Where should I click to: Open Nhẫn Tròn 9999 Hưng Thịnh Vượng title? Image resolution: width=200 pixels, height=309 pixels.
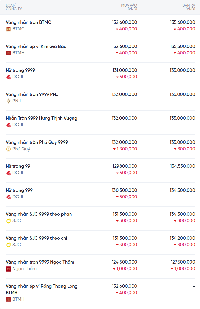[x=41, y=118]
